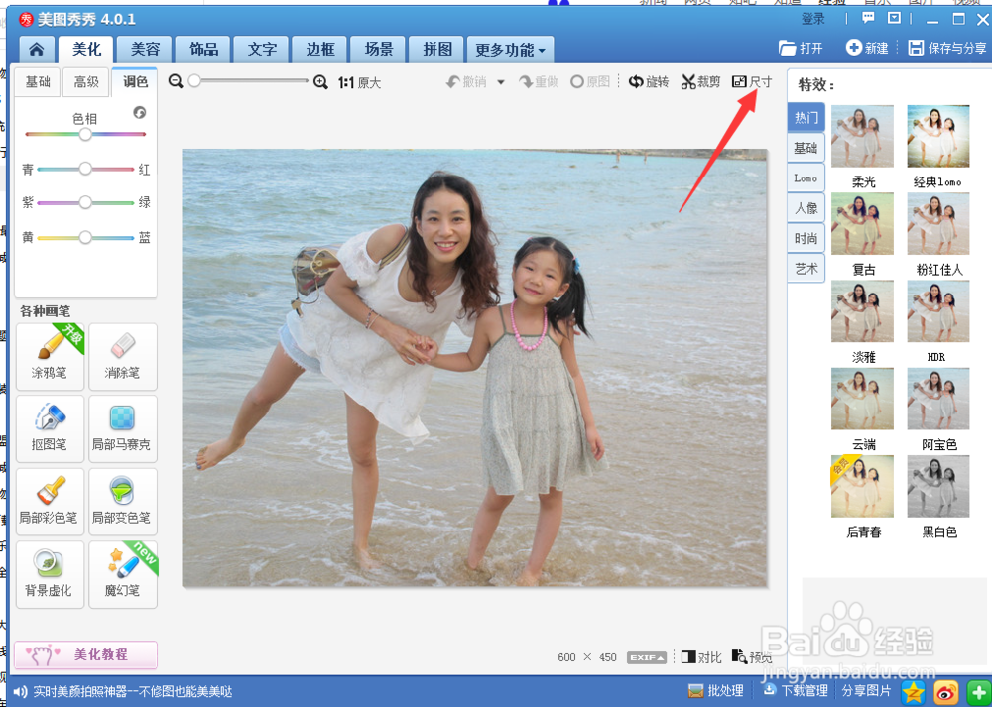
Task: Click the 新建 plus button
Action: [867, 48]
